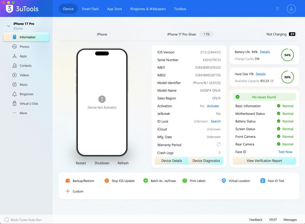Click the Refresh button
The image size is (305, 224).
123,163
